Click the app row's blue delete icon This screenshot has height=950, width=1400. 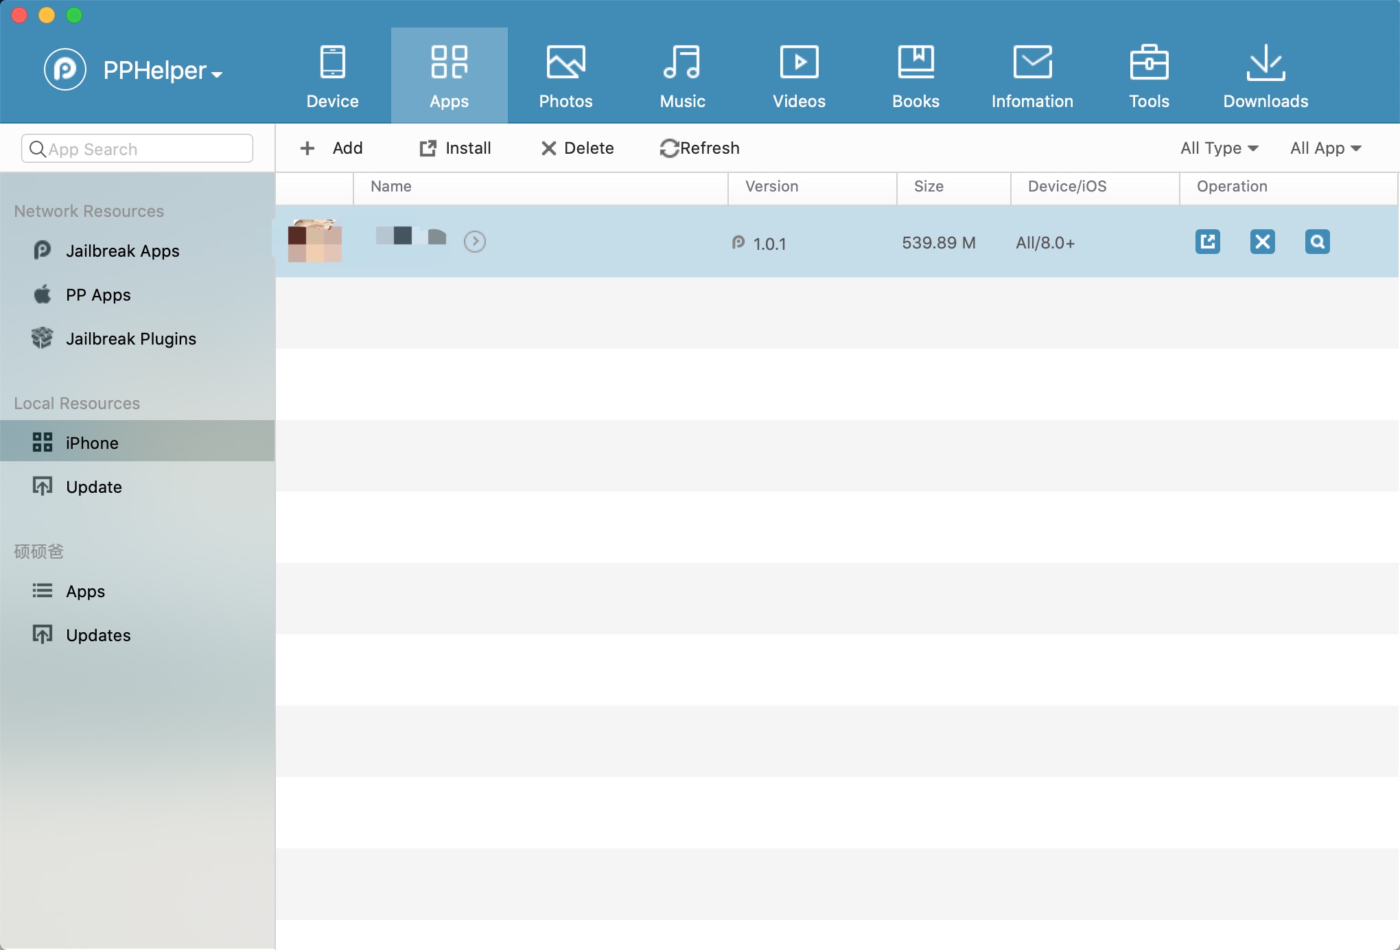coord(1262,242)
